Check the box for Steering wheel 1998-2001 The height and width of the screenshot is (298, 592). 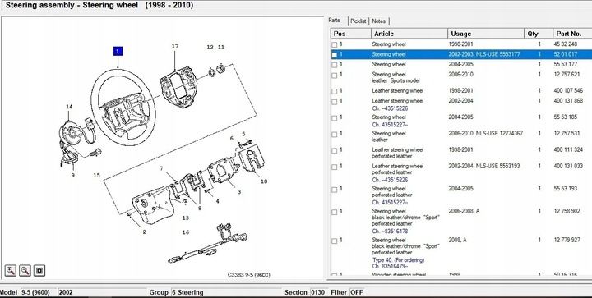(x=335, y=45)
